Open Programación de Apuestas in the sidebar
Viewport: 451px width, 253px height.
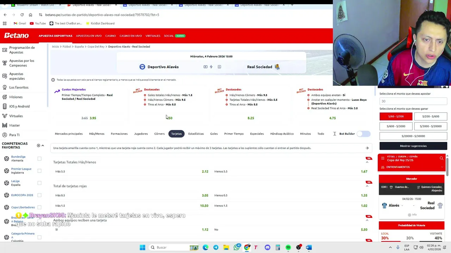pyautogui.click(x=22, y=50)
